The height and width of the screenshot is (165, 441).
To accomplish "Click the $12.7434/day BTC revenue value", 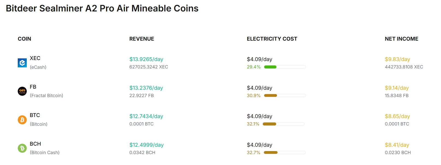I will [146, 116].
